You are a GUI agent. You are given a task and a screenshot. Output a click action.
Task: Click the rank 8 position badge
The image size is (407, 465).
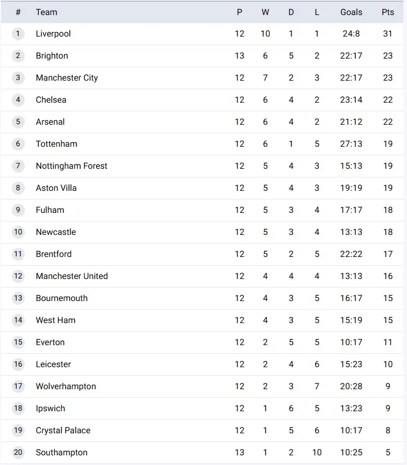click(x=18, y=188)
